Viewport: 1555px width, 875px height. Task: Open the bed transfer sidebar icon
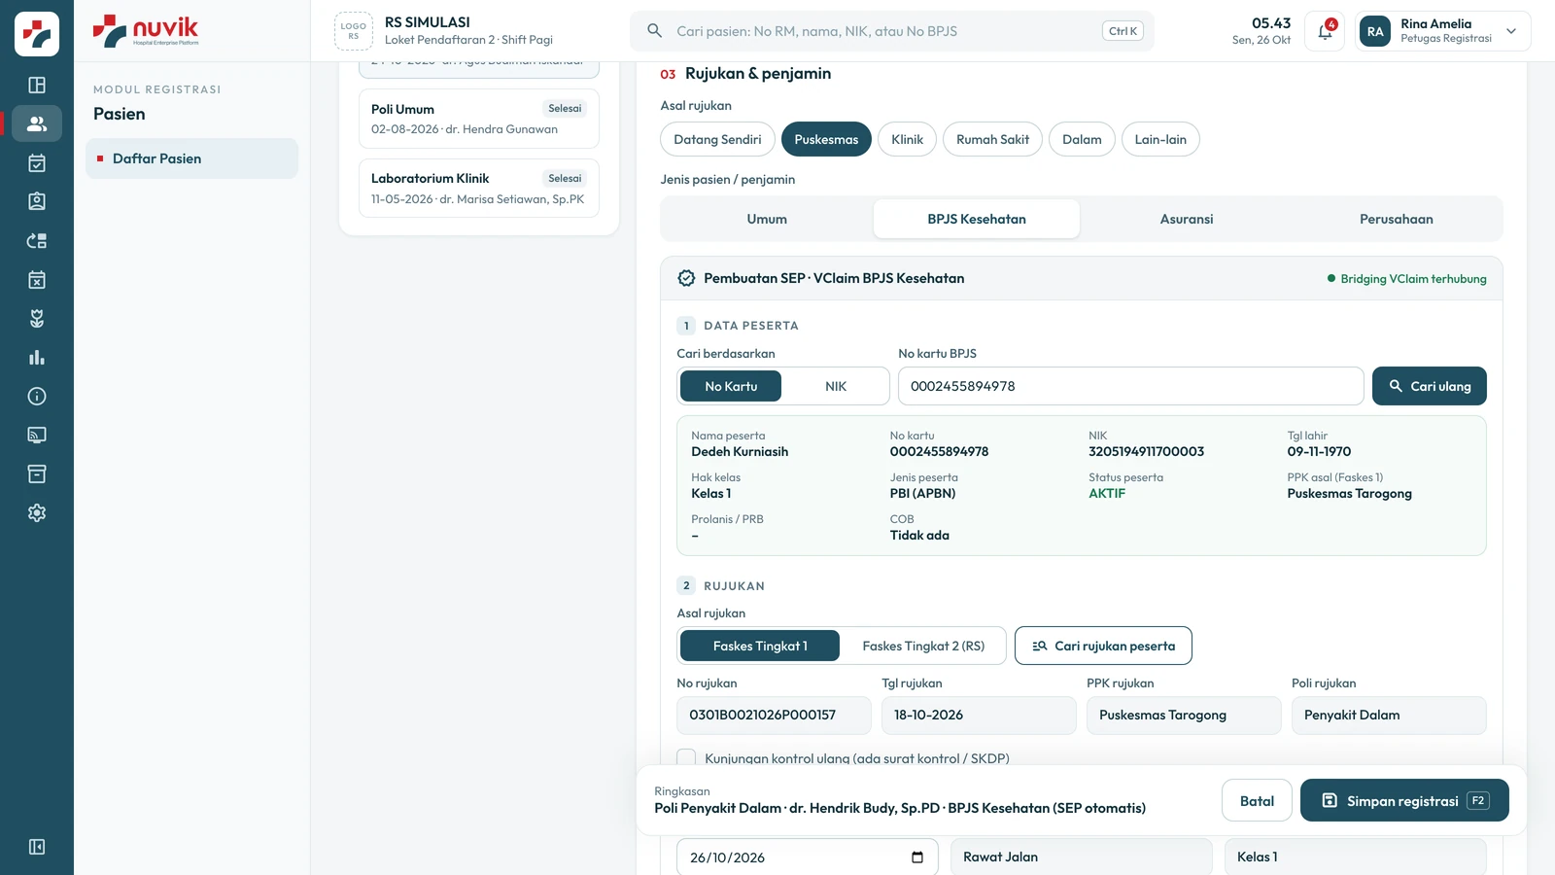tap(37, 240)
